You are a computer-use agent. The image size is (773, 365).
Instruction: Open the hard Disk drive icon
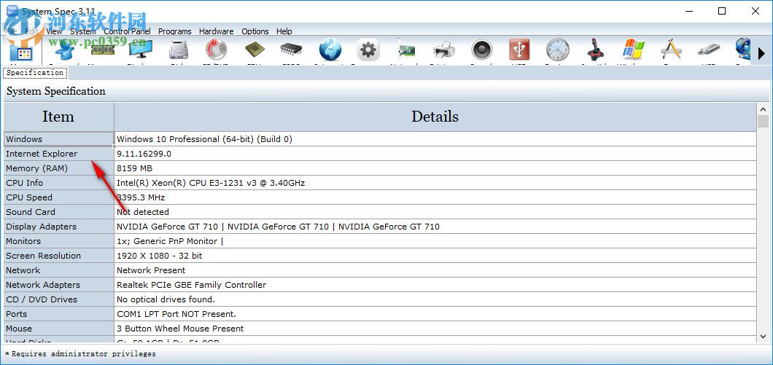(179, 50)
